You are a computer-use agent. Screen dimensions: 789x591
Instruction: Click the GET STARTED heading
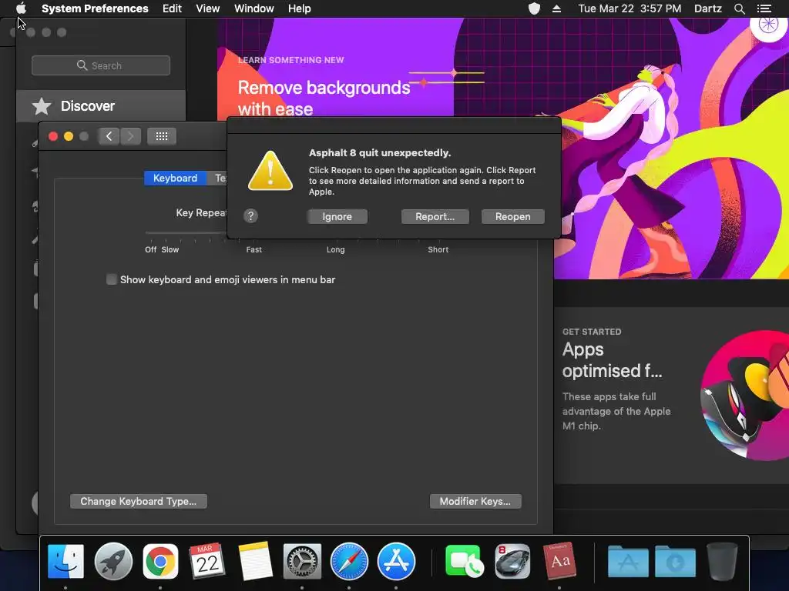coord(592,332)
